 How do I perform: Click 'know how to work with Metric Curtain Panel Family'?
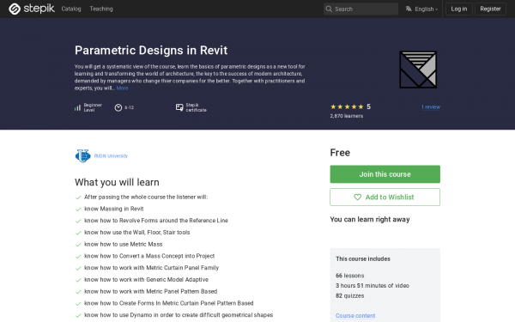151,268
